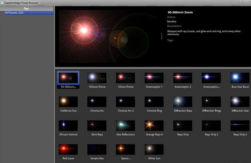Select the Hex Reflections preset

[125, 125]
